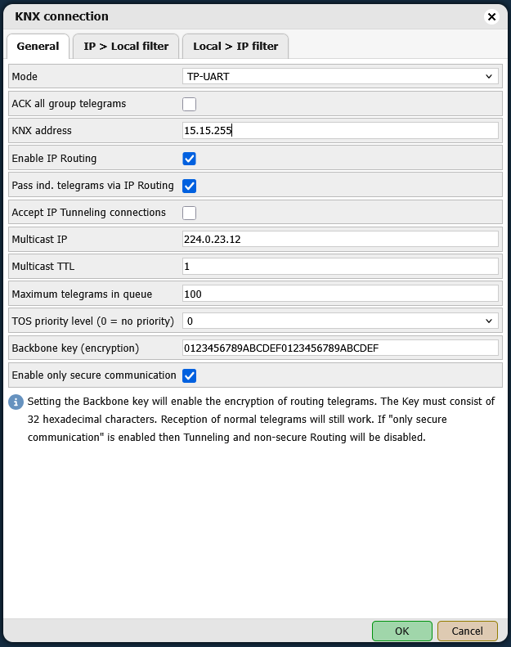Click the Backbone key encryption field
This screenshot has height=647, width=511.
point(340,348)
